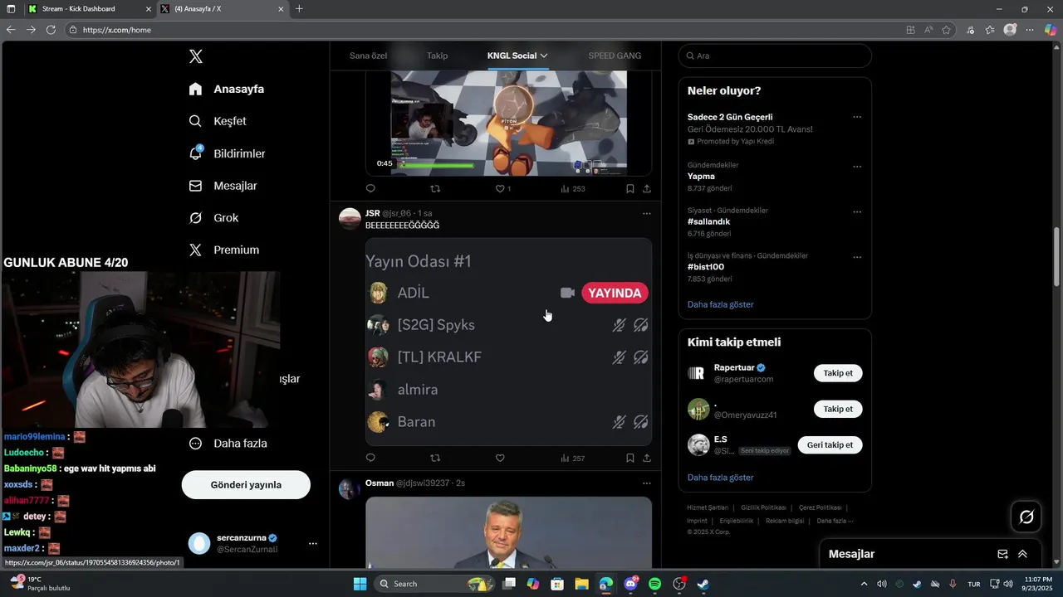Viewport: 1063px width, 597px height.
Task: Like the chess video post with 1 like
Action: pos(503,189)
